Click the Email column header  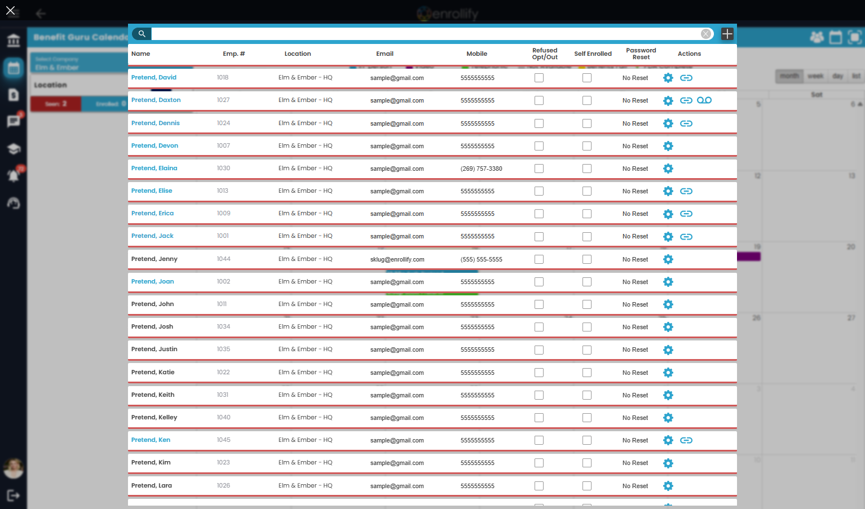[385, 54]
